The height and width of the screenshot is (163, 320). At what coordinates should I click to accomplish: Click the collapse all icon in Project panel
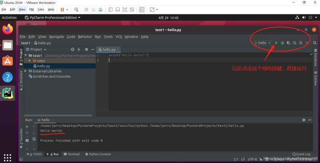click(x=79, y=49)
